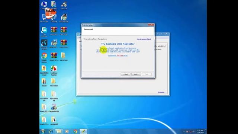Screen dimensions: 238x134
Task: Click the Back button in the wizard
Action: pos(126,74)
